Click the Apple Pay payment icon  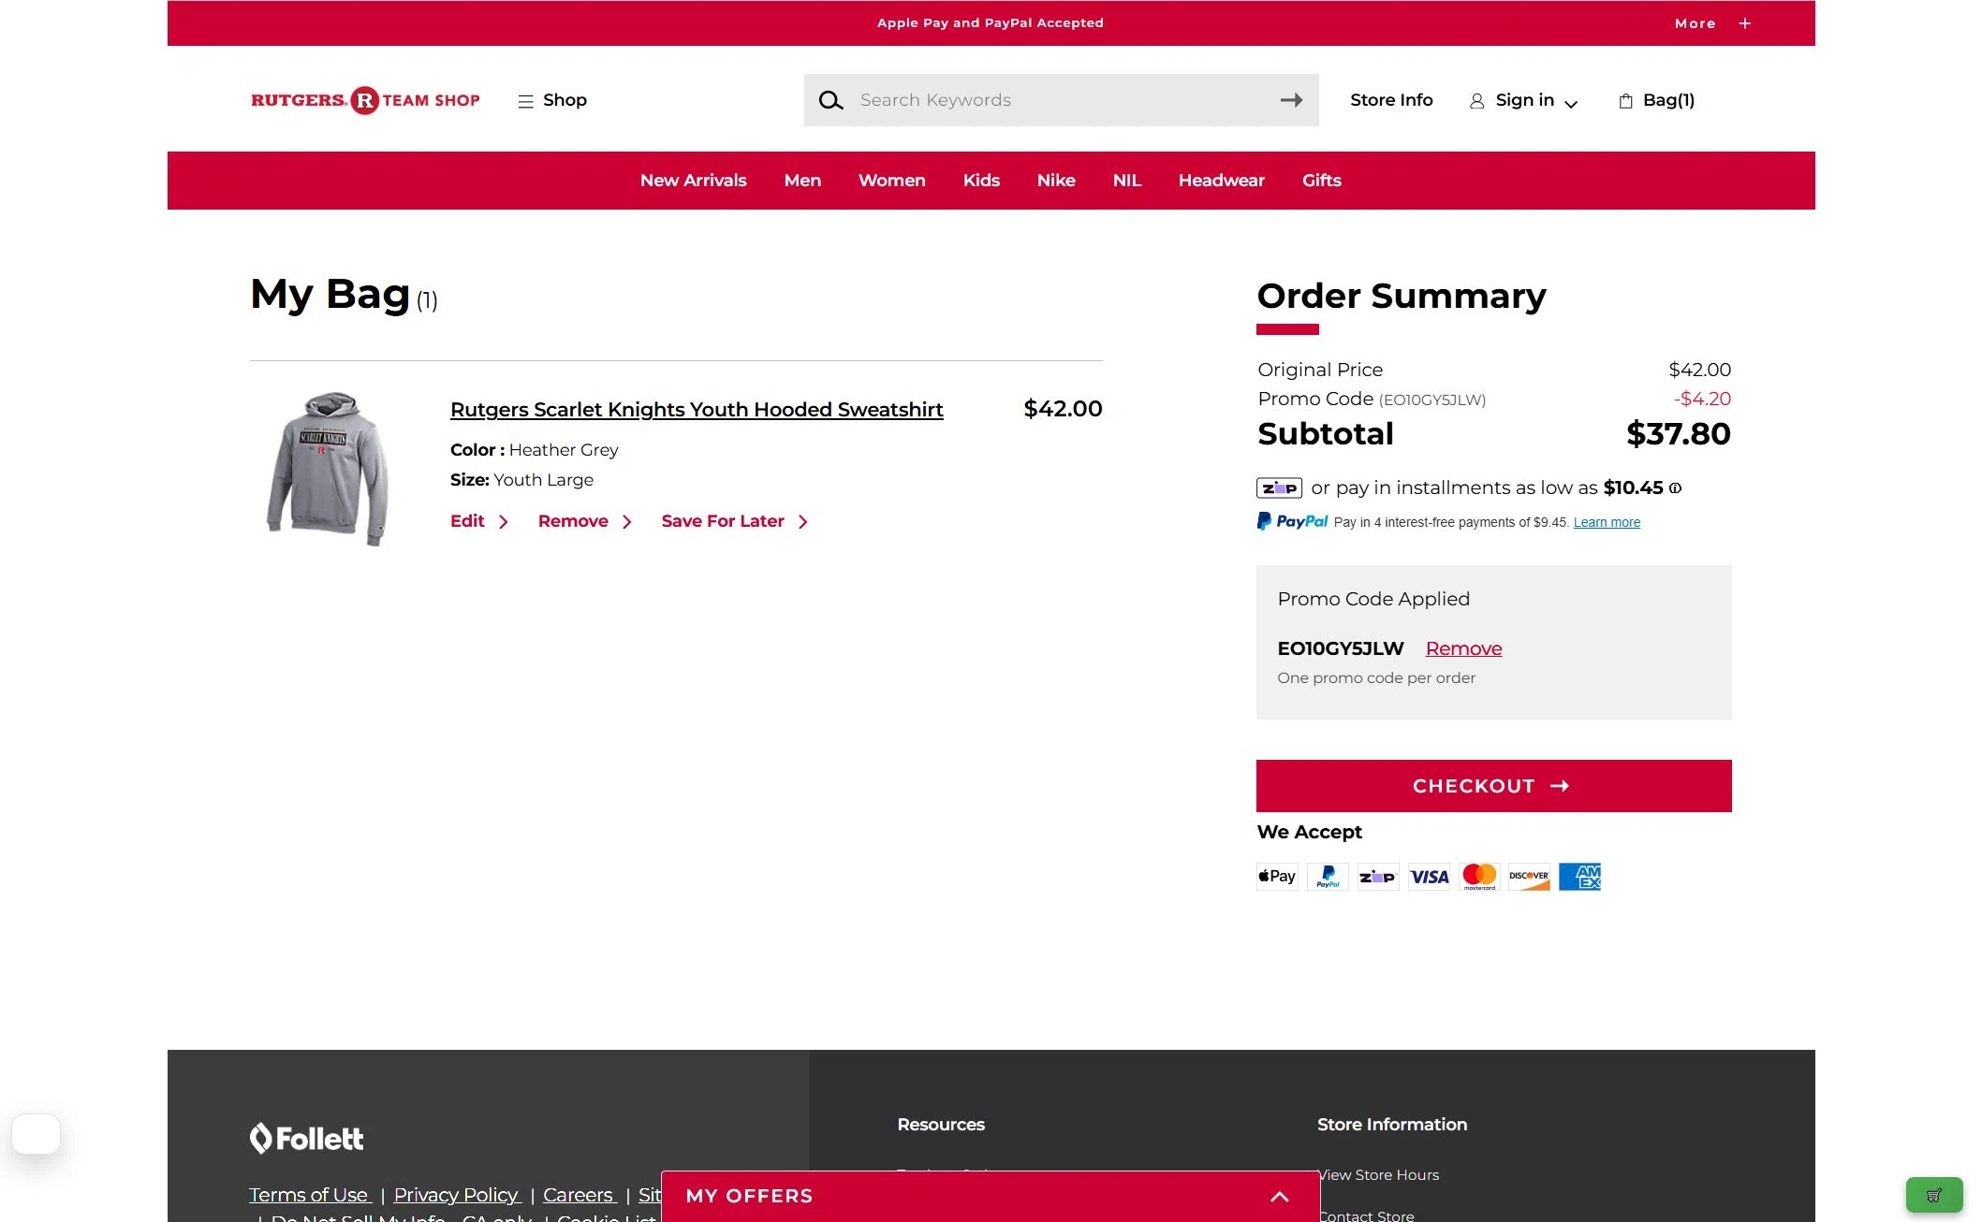click(x=1277, y=877)
